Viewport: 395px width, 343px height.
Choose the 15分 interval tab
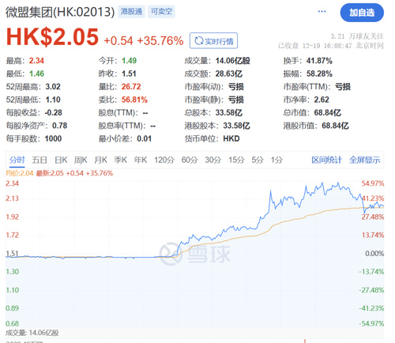pyautogui.click(x=236, y=160)
